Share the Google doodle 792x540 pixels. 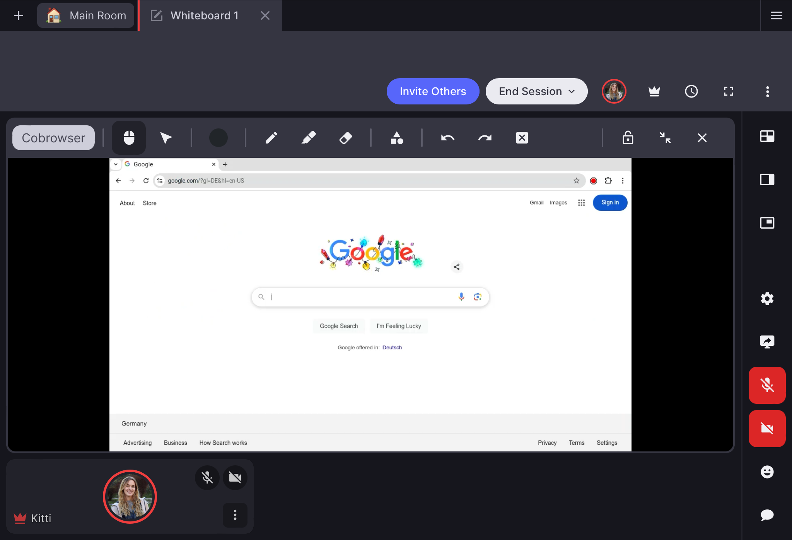[x=457, y=267]
